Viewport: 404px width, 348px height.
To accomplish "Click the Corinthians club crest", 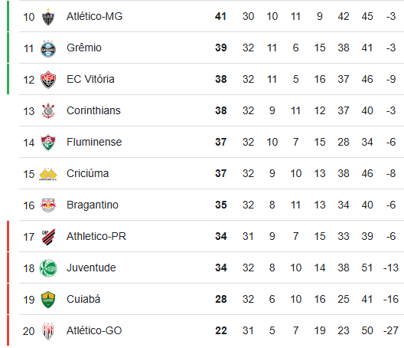I will coord(48,111).
